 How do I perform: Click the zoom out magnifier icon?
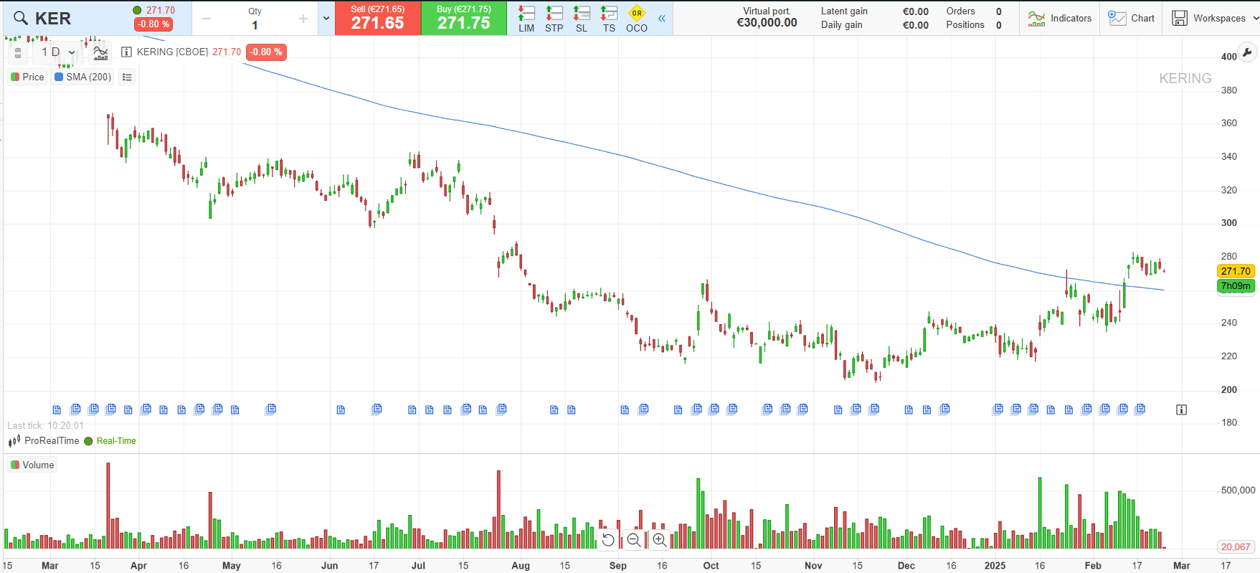click(x=634, y=539)
